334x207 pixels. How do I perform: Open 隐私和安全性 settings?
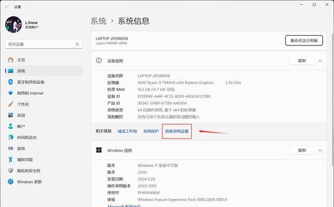[x=44, y=170]
